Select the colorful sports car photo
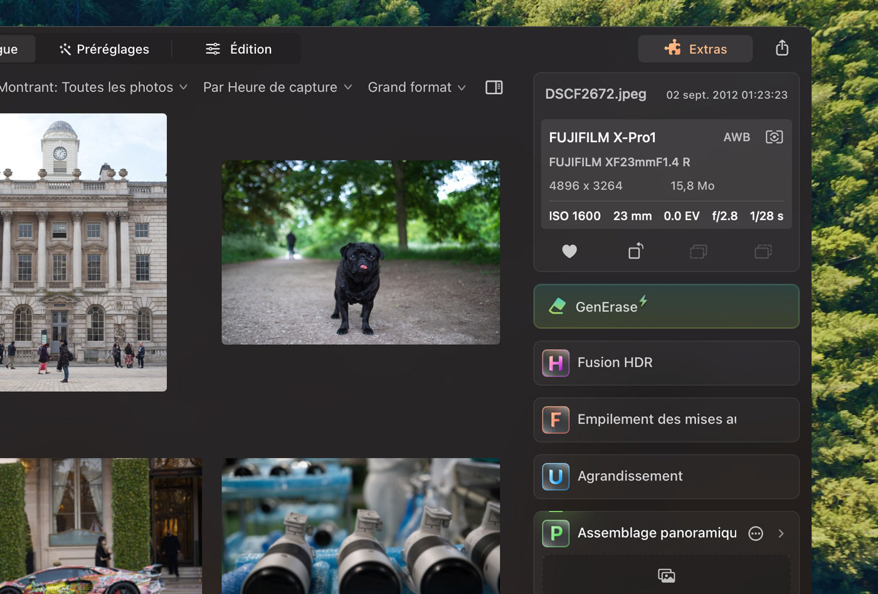878x594 pixels. click(x=100, y=526)
